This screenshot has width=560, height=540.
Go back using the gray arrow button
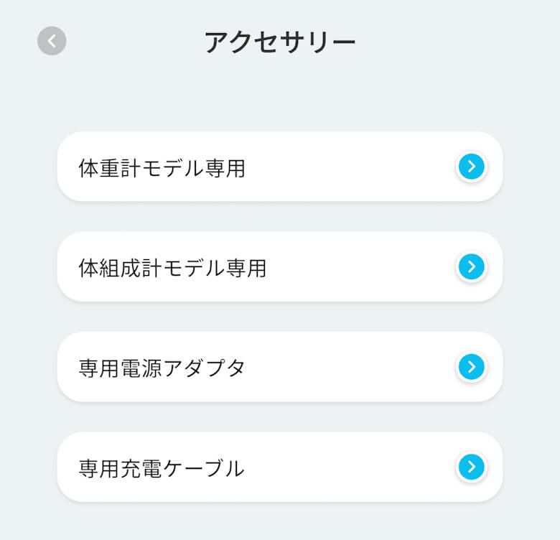pyautogui.click(x=52, y=41)
